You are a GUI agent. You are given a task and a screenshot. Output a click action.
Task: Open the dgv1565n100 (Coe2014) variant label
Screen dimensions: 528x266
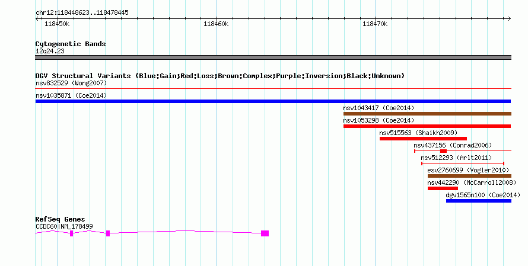483,195
